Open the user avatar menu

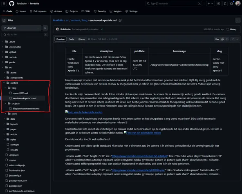tap(238, 4)
